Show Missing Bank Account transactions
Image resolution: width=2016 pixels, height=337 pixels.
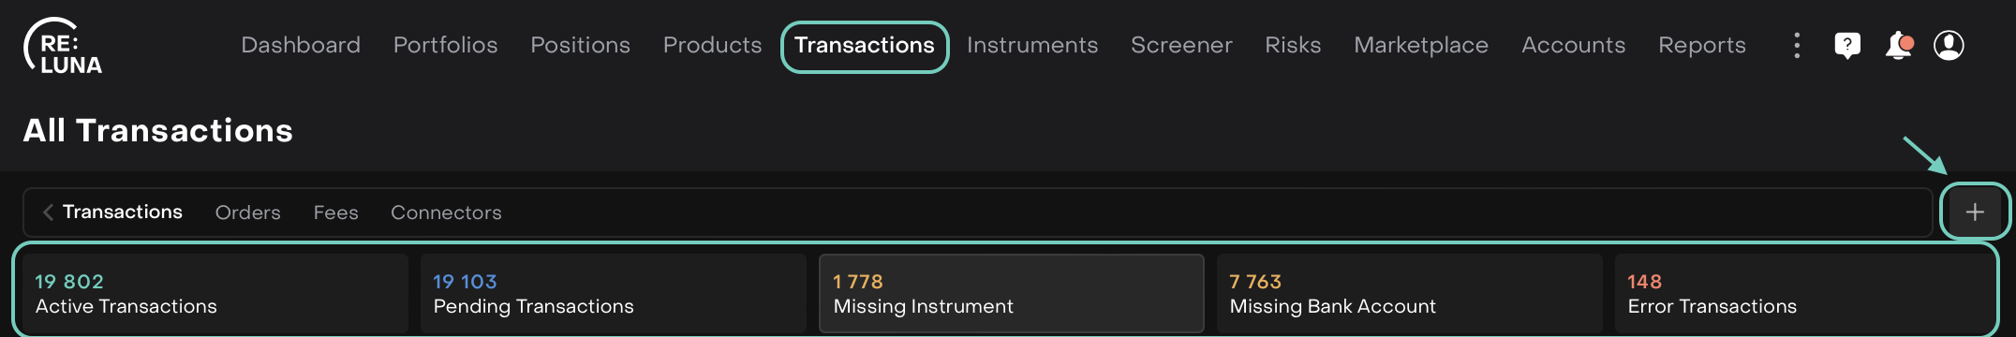pyautogui.click(x=1409, y=293)
